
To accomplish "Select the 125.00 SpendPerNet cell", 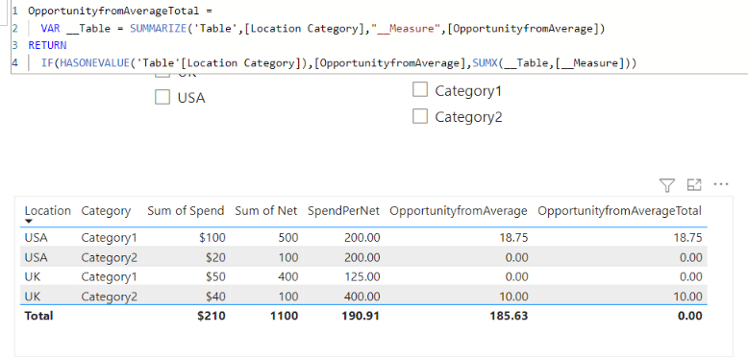I will coord(362,277).
